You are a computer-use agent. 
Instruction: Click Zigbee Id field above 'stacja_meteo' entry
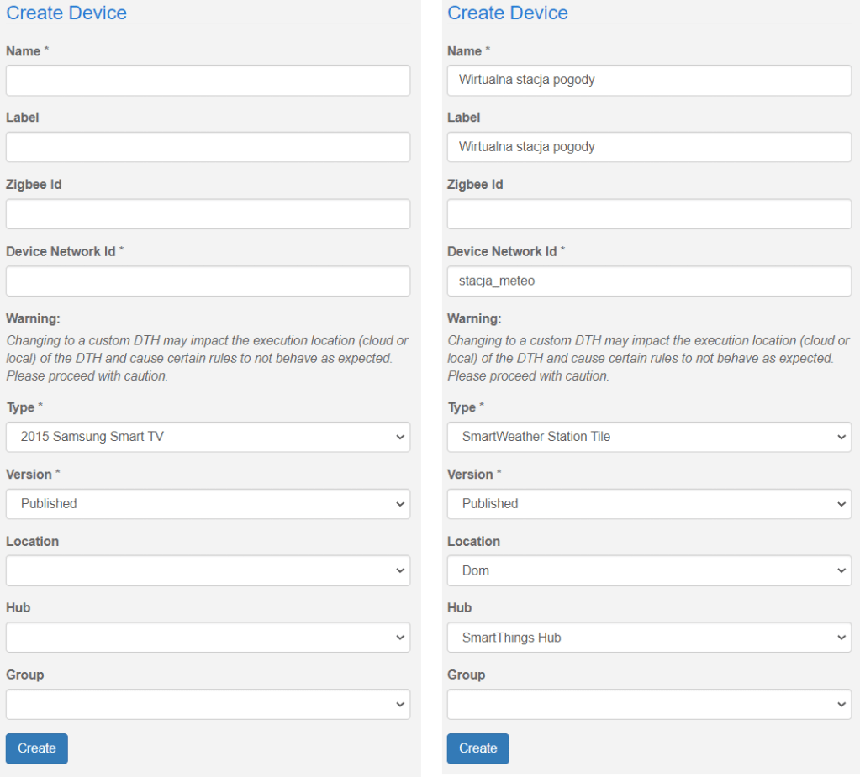point(649,214)
